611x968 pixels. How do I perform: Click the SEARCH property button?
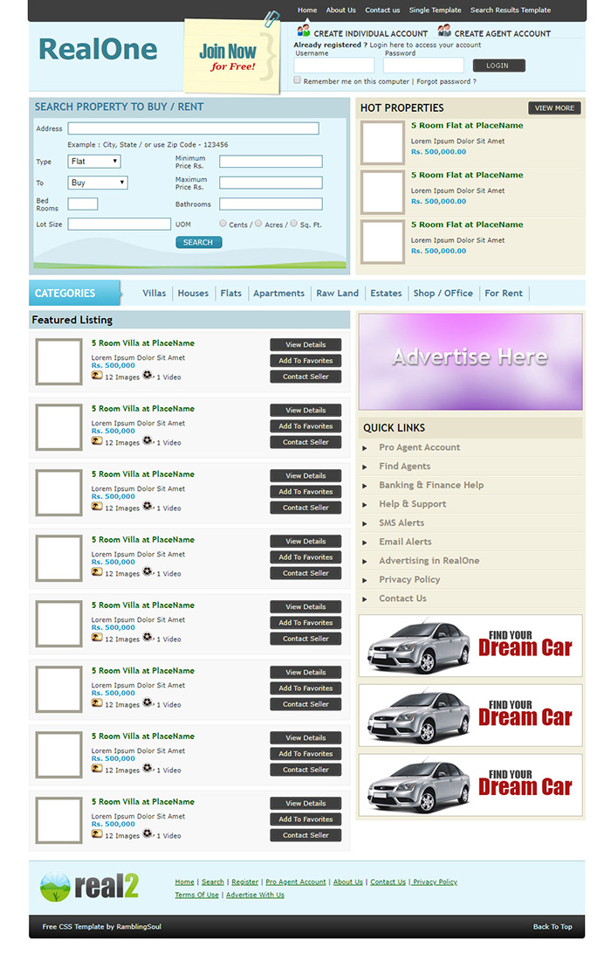click(x=198, y=243)
